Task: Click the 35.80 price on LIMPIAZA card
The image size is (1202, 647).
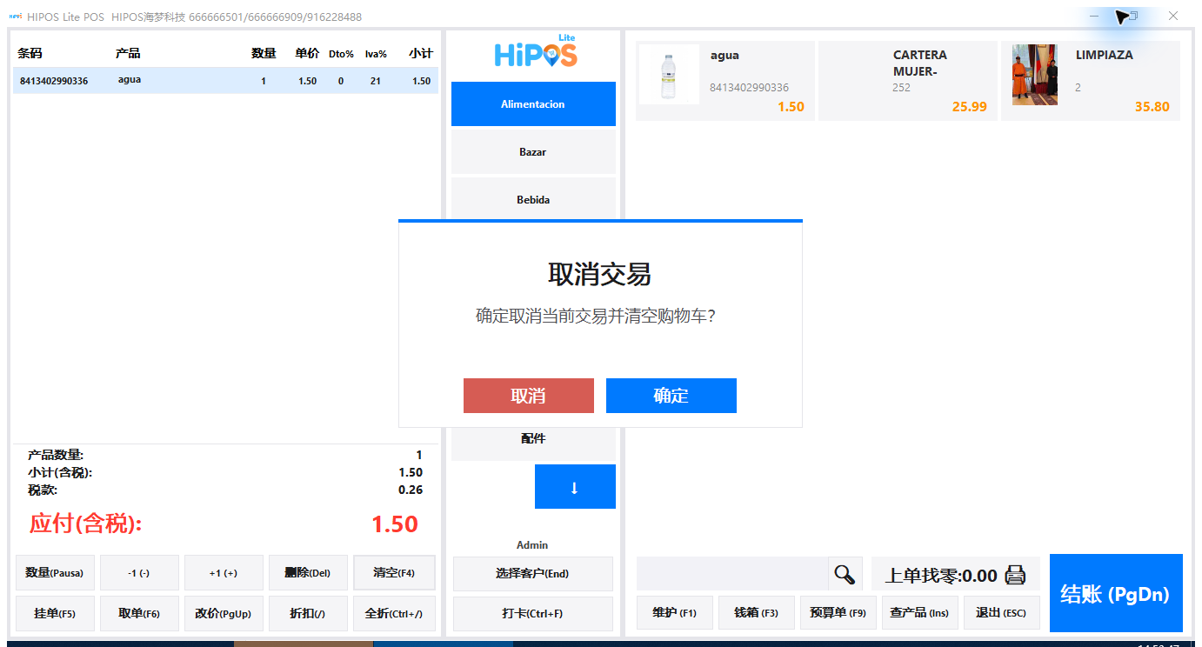Action: coord(1152,107)
